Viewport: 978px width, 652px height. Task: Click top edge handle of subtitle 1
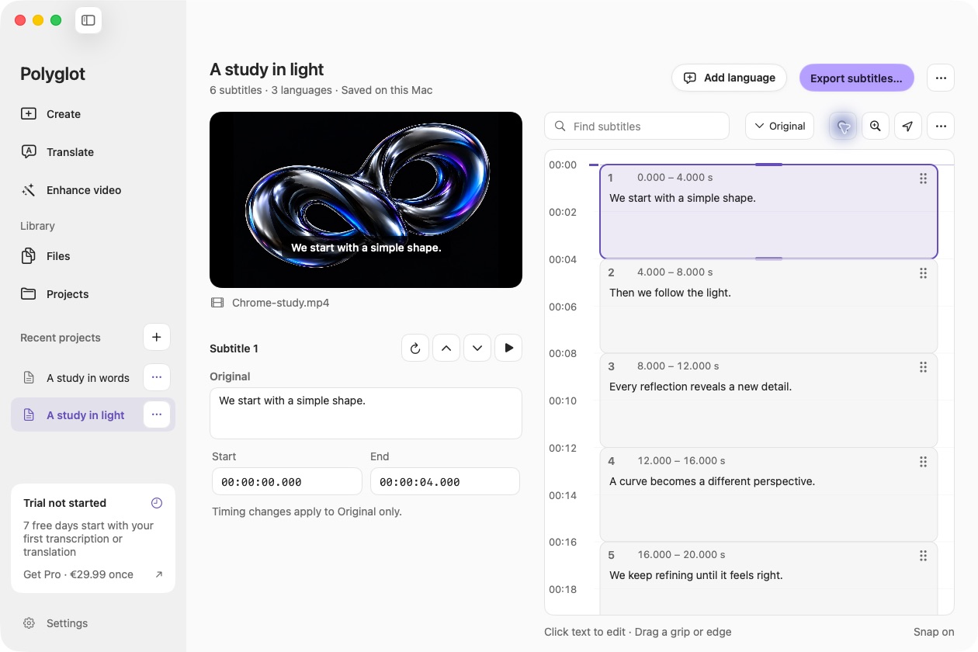tap(768, 165)
